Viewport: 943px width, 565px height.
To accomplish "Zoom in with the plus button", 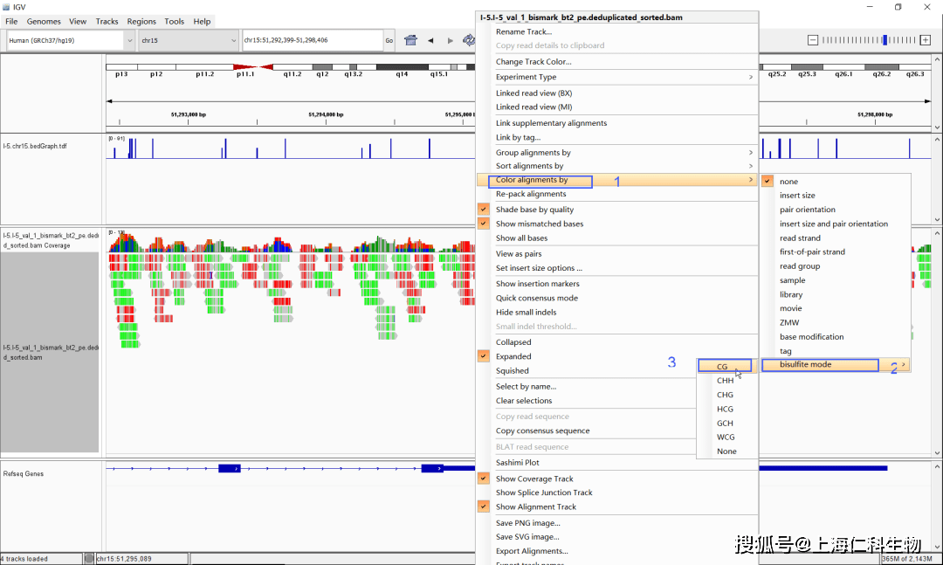I will click(927, 40).
